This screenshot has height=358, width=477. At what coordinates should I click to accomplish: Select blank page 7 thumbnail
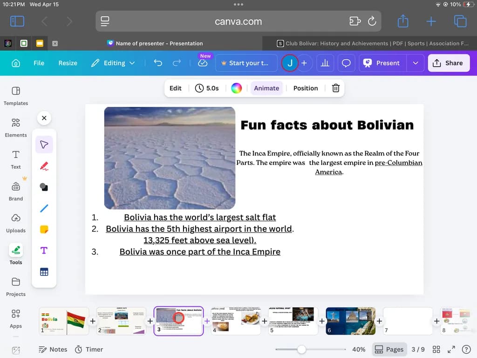pyautogui.click(x=408, y=321)
